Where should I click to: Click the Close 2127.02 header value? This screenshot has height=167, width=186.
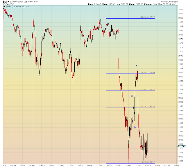(x=136, y=4)
